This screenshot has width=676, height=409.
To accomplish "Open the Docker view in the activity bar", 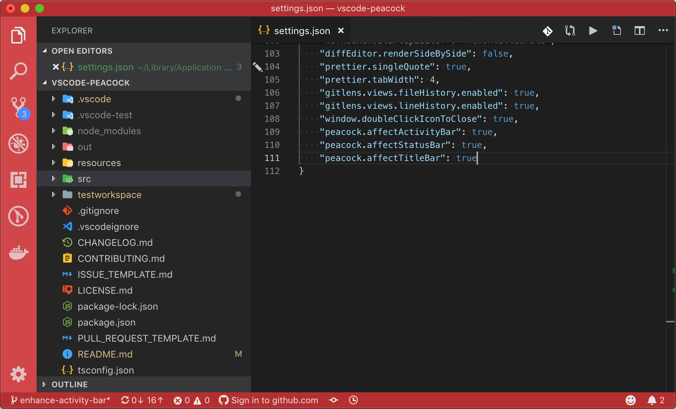I will 18,252.
